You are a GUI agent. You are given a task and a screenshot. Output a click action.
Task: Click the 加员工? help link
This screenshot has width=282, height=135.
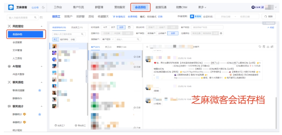(x=60, y=126)
